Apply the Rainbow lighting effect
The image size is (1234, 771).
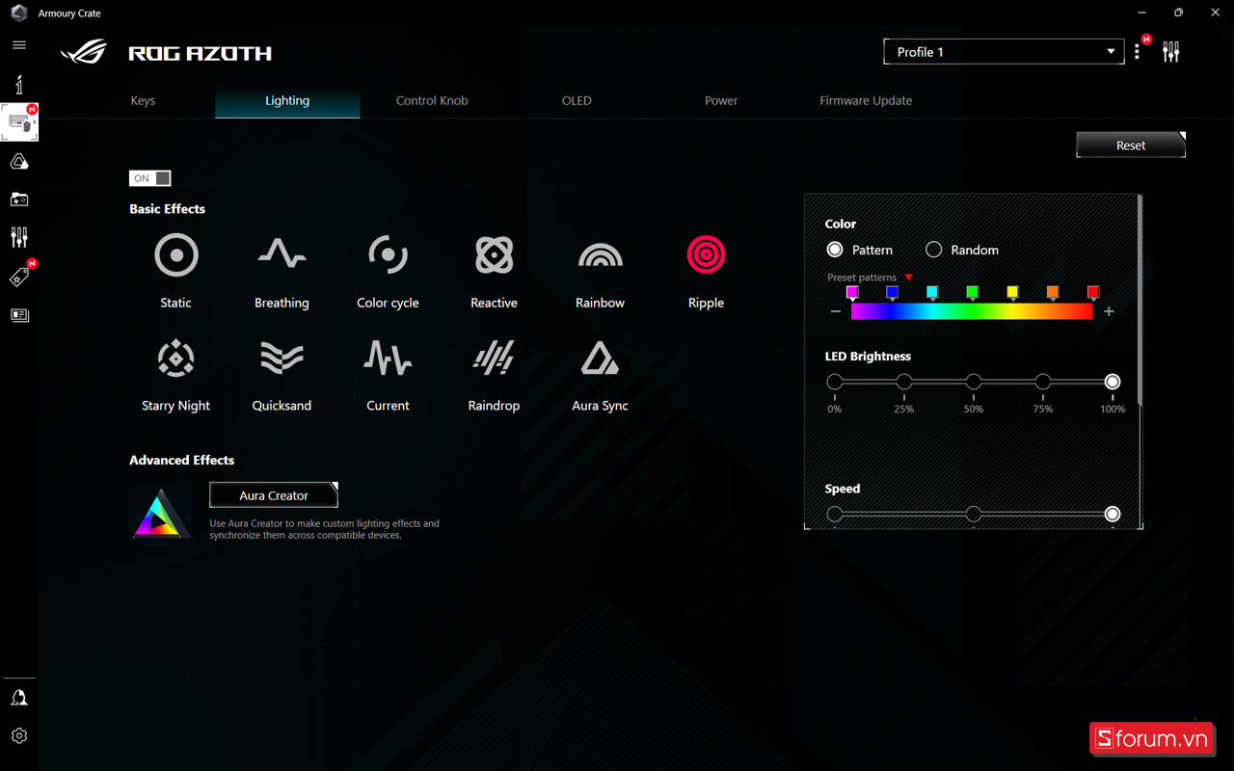tap(600, 255)
